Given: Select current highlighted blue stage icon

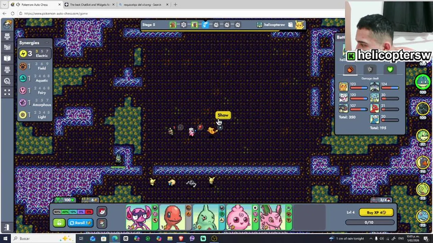Looking at the screenshot, I should [x=205, y=25].
